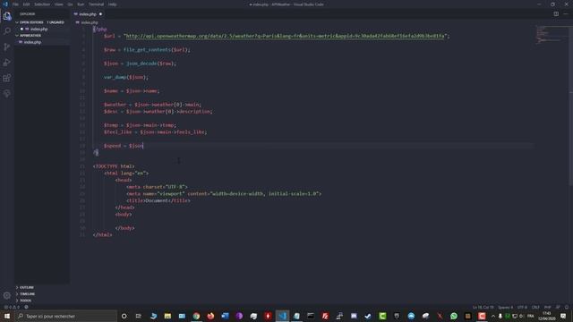
Task: Open the Windows Start menu
Action: point(7,316)
